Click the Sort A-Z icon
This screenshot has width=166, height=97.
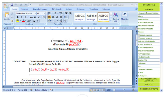click(x=61, y=21)
